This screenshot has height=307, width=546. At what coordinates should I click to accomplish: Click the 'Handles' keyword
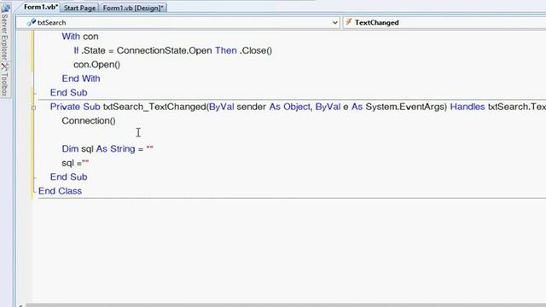pos(468,107)
